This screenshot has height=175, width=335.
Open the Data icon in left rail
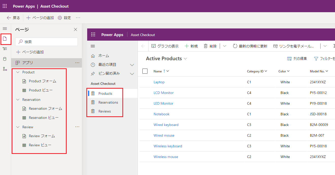pyautogui.click(x=5, y=59)
